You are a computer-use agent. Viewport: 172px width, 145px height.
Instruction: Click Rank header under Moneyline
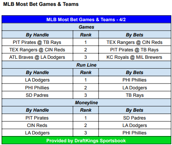(x=86, y=110)
